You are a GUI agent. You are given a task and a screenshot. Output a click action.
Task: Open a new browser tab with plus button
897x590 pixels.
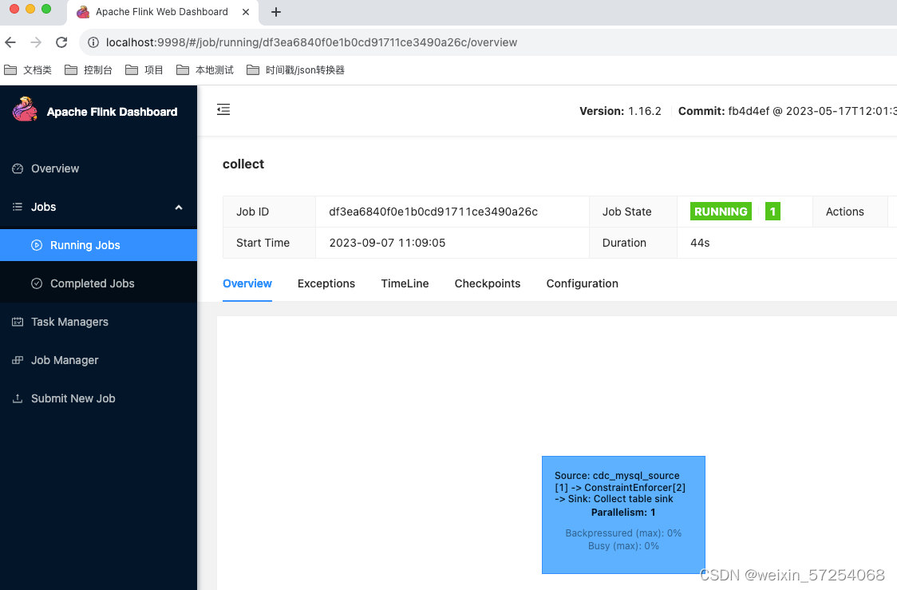point(276,12)
